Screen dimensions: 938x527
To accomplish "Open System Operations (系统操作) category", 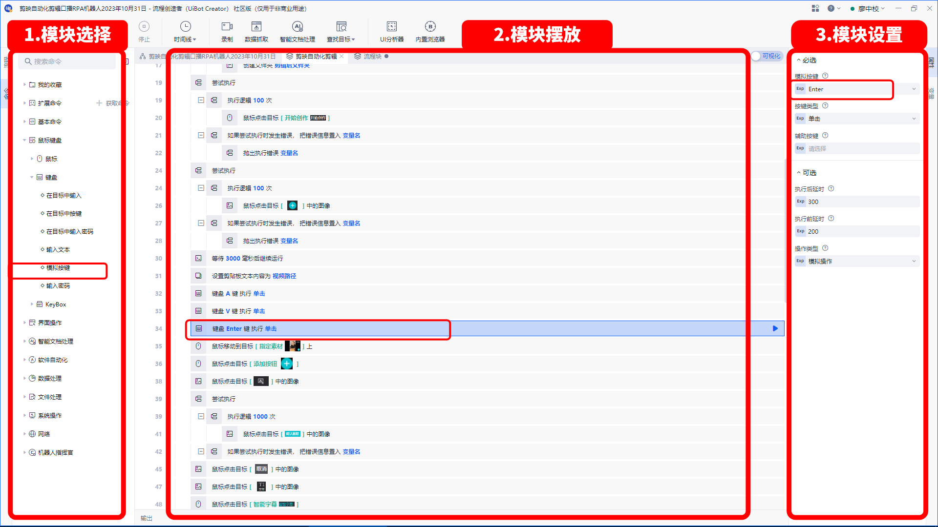I will 49,415.
